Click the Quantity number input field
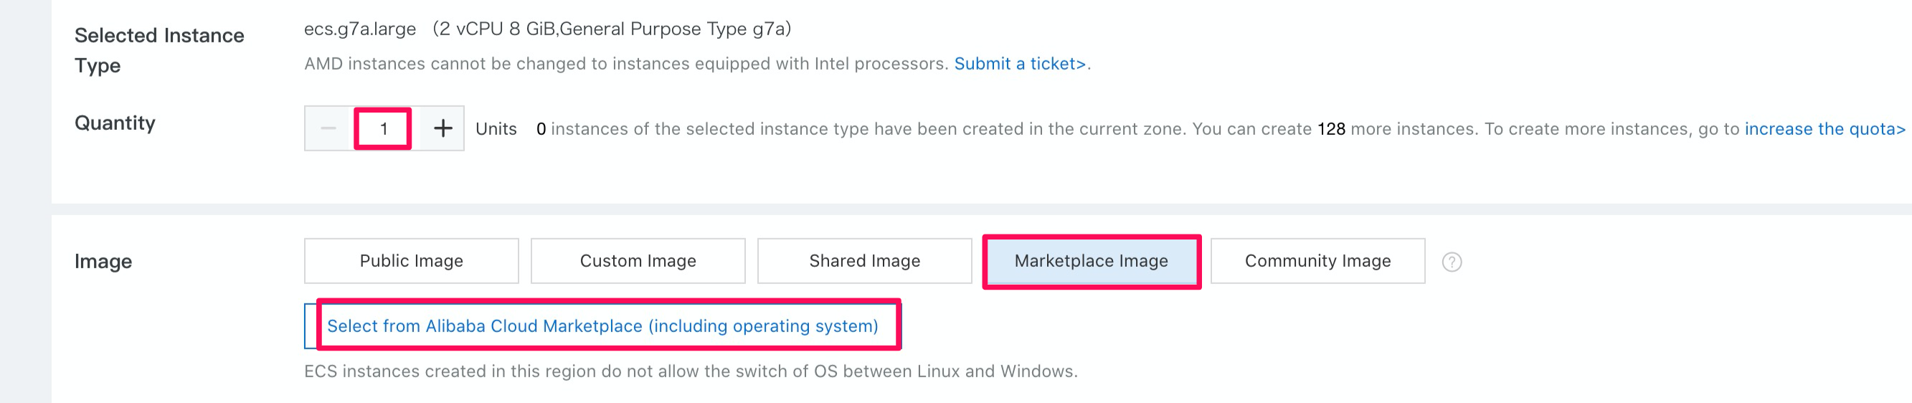The image size is (1912, 403). tap(383, 129)
